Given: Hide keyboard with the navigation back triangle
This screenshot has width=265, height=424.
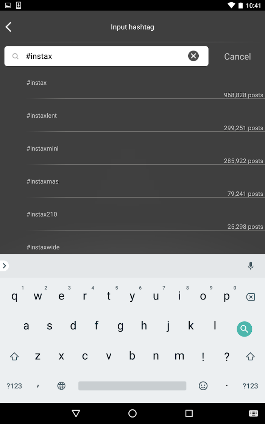Looking at the screenshot, I should pyautogui.click(x=76, y=413).
